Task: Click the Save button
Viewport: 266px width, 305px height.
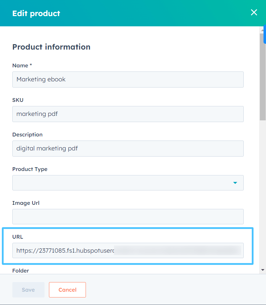Action: click(28, 290)
